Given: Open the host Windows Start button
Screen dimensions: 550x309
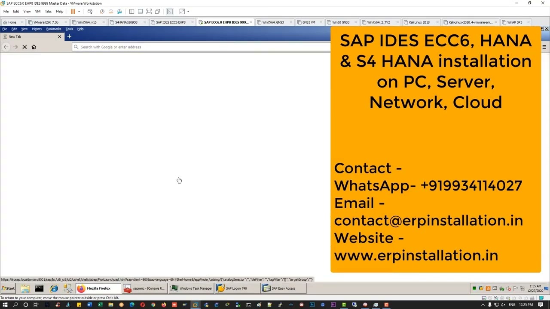Looking at the screenshot, I should [x=5, y=305].
